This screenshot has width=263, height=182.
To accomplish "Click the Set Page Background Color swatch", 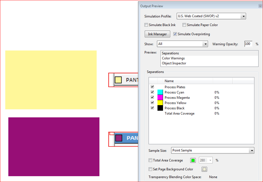I will pos(204,169).
